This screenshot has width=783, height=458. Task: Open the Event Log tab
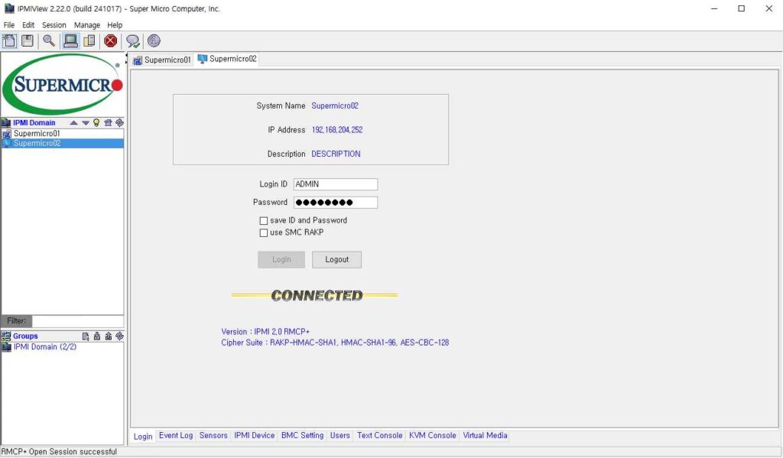(x=176, y=436)
